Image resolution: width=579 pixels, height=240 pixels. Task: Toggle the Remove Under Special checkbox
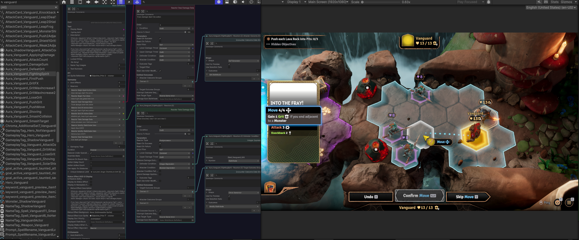[91, 153]
